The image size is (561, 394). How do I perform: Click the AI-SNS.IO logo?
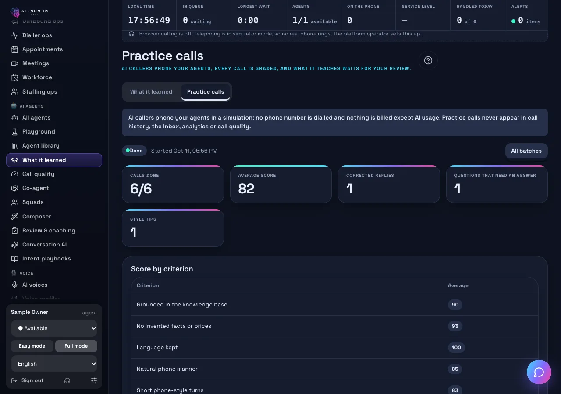pyautogui.click(x=29, y=11)
